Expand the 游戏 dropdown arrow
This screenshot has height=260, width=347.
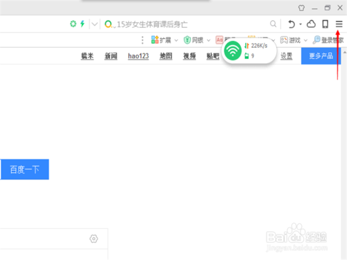coord(305,40)
